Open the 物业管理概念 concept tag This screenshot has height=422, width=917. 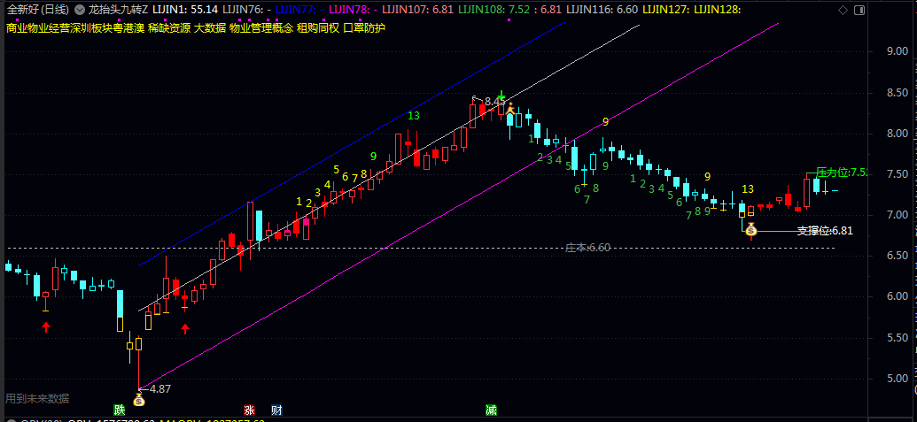[260, 28]
